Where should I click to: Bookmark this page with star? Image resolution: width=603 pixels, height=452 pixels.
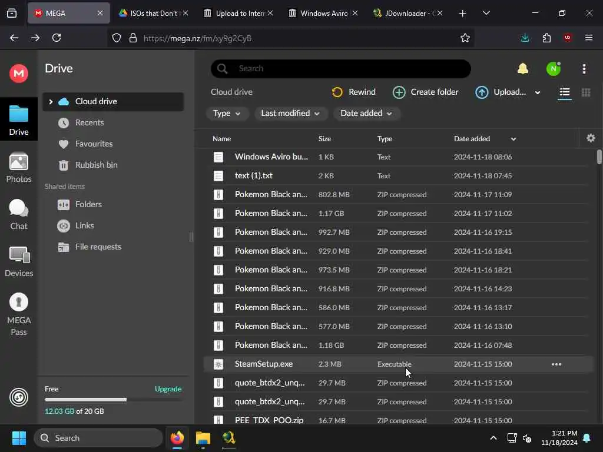(x=465, y=38)
